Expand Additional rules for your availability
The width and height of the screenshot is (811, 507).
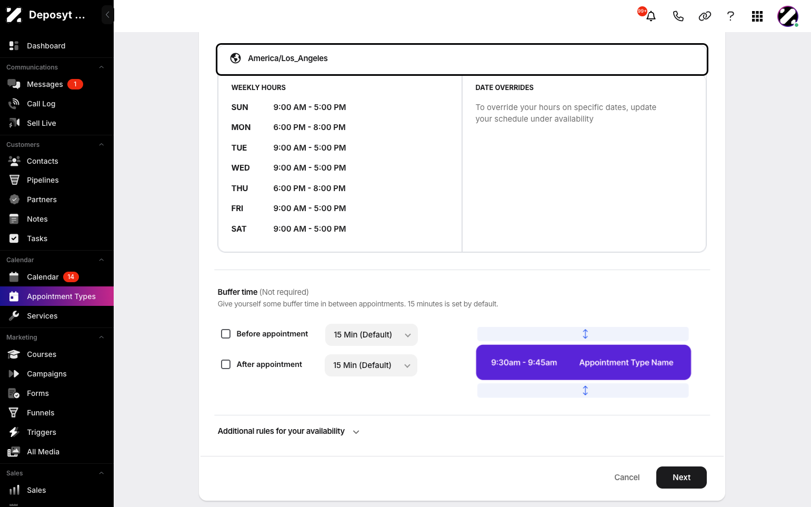coord(288,431)
